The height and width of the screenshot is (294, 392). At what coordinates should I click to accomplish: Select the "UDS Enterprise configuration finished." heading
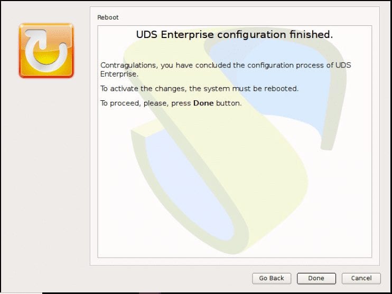(x=235, y=35)
